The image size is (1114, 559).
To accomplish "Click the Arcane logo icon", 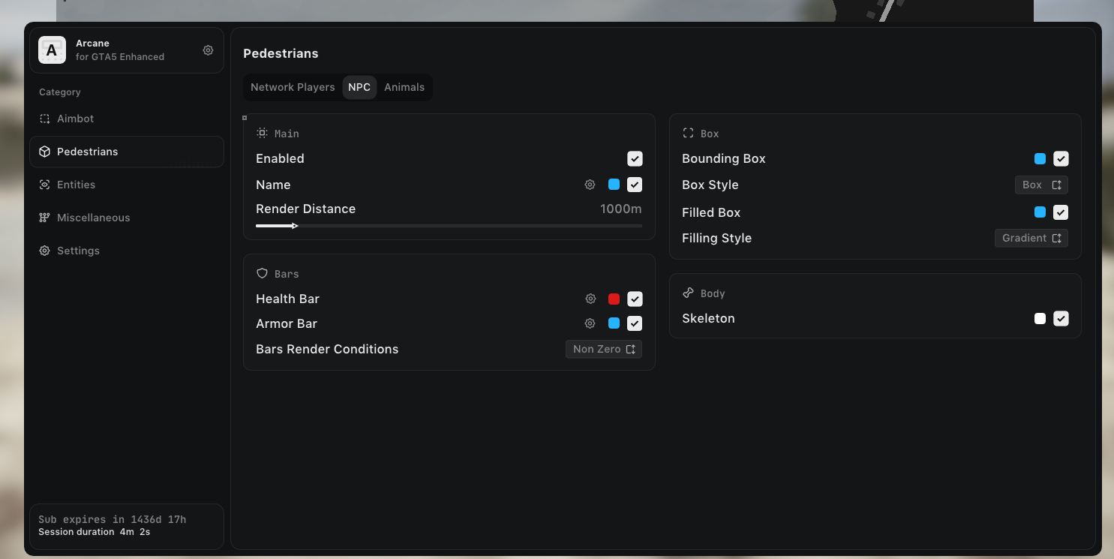I will 52,50.
